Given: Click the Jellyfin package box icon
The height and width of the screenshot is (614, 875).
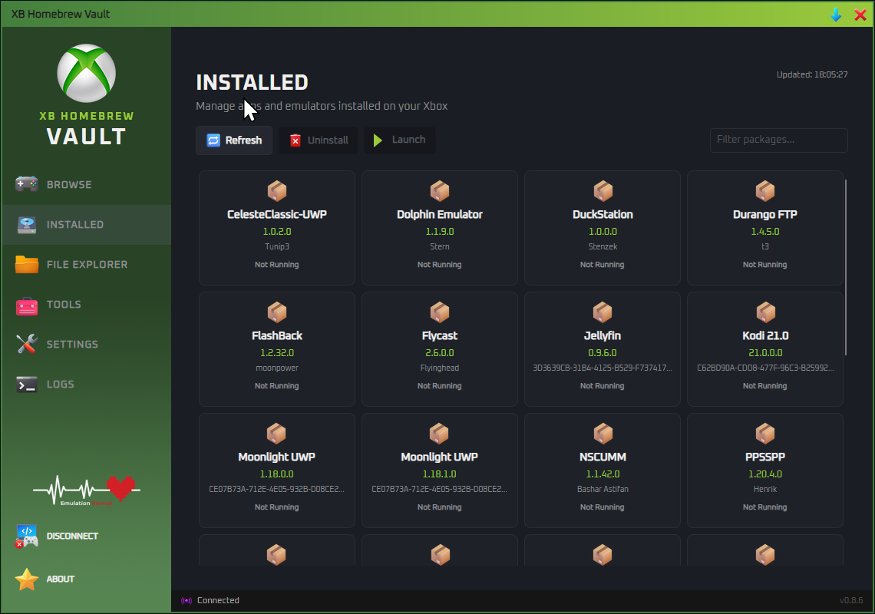Looking at the screenshot, I should click(603, 312).
